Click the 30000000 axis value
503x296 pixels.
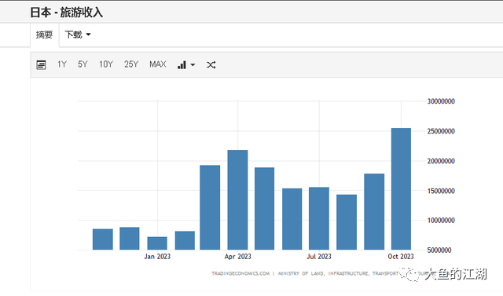441,101
